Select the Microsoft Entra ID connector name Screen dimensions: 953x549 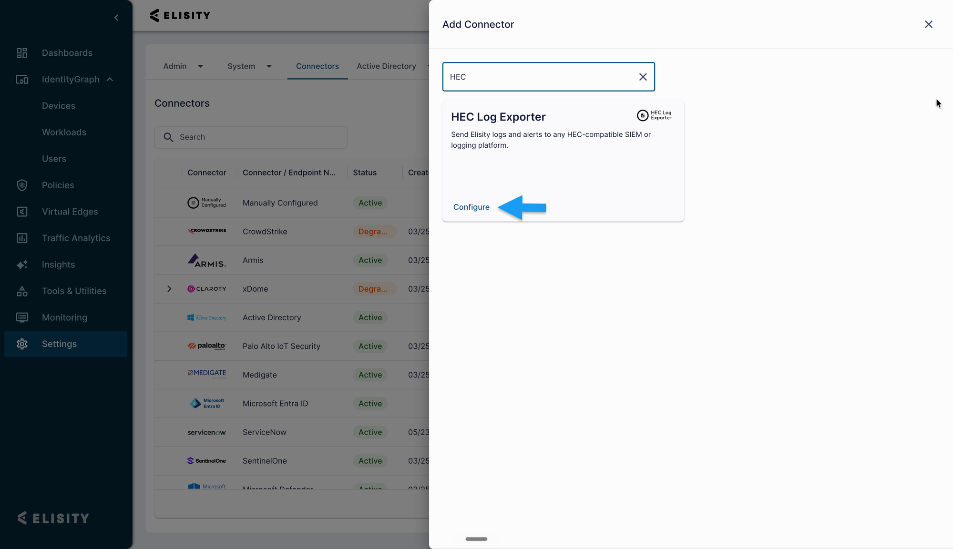coord(275,404)
